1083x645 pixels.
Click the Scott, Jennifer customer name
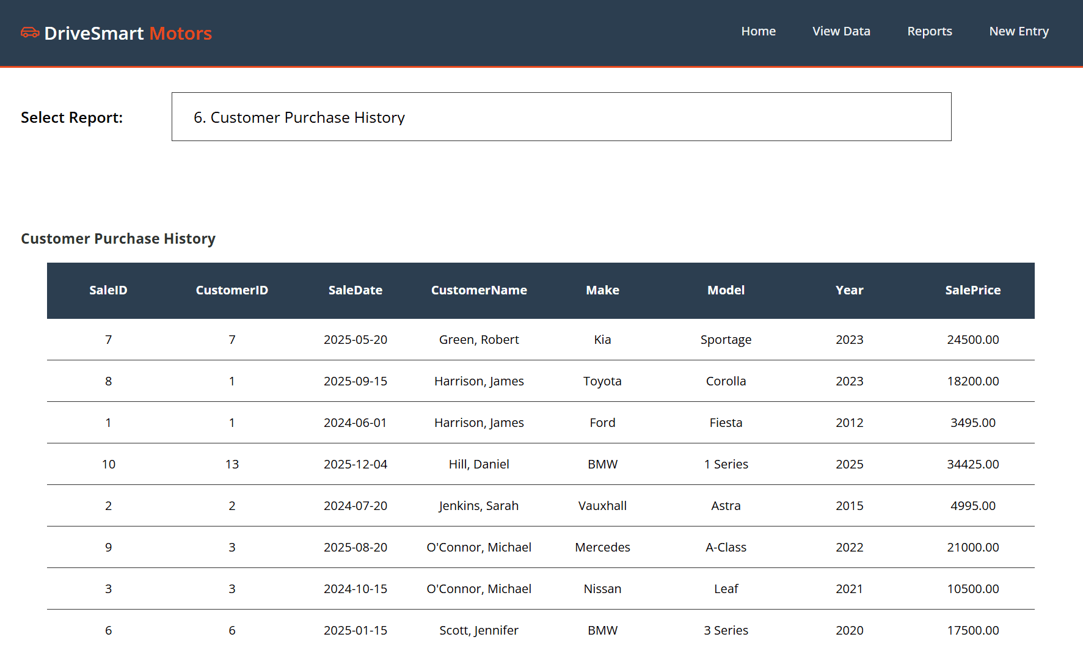[479, 630]
